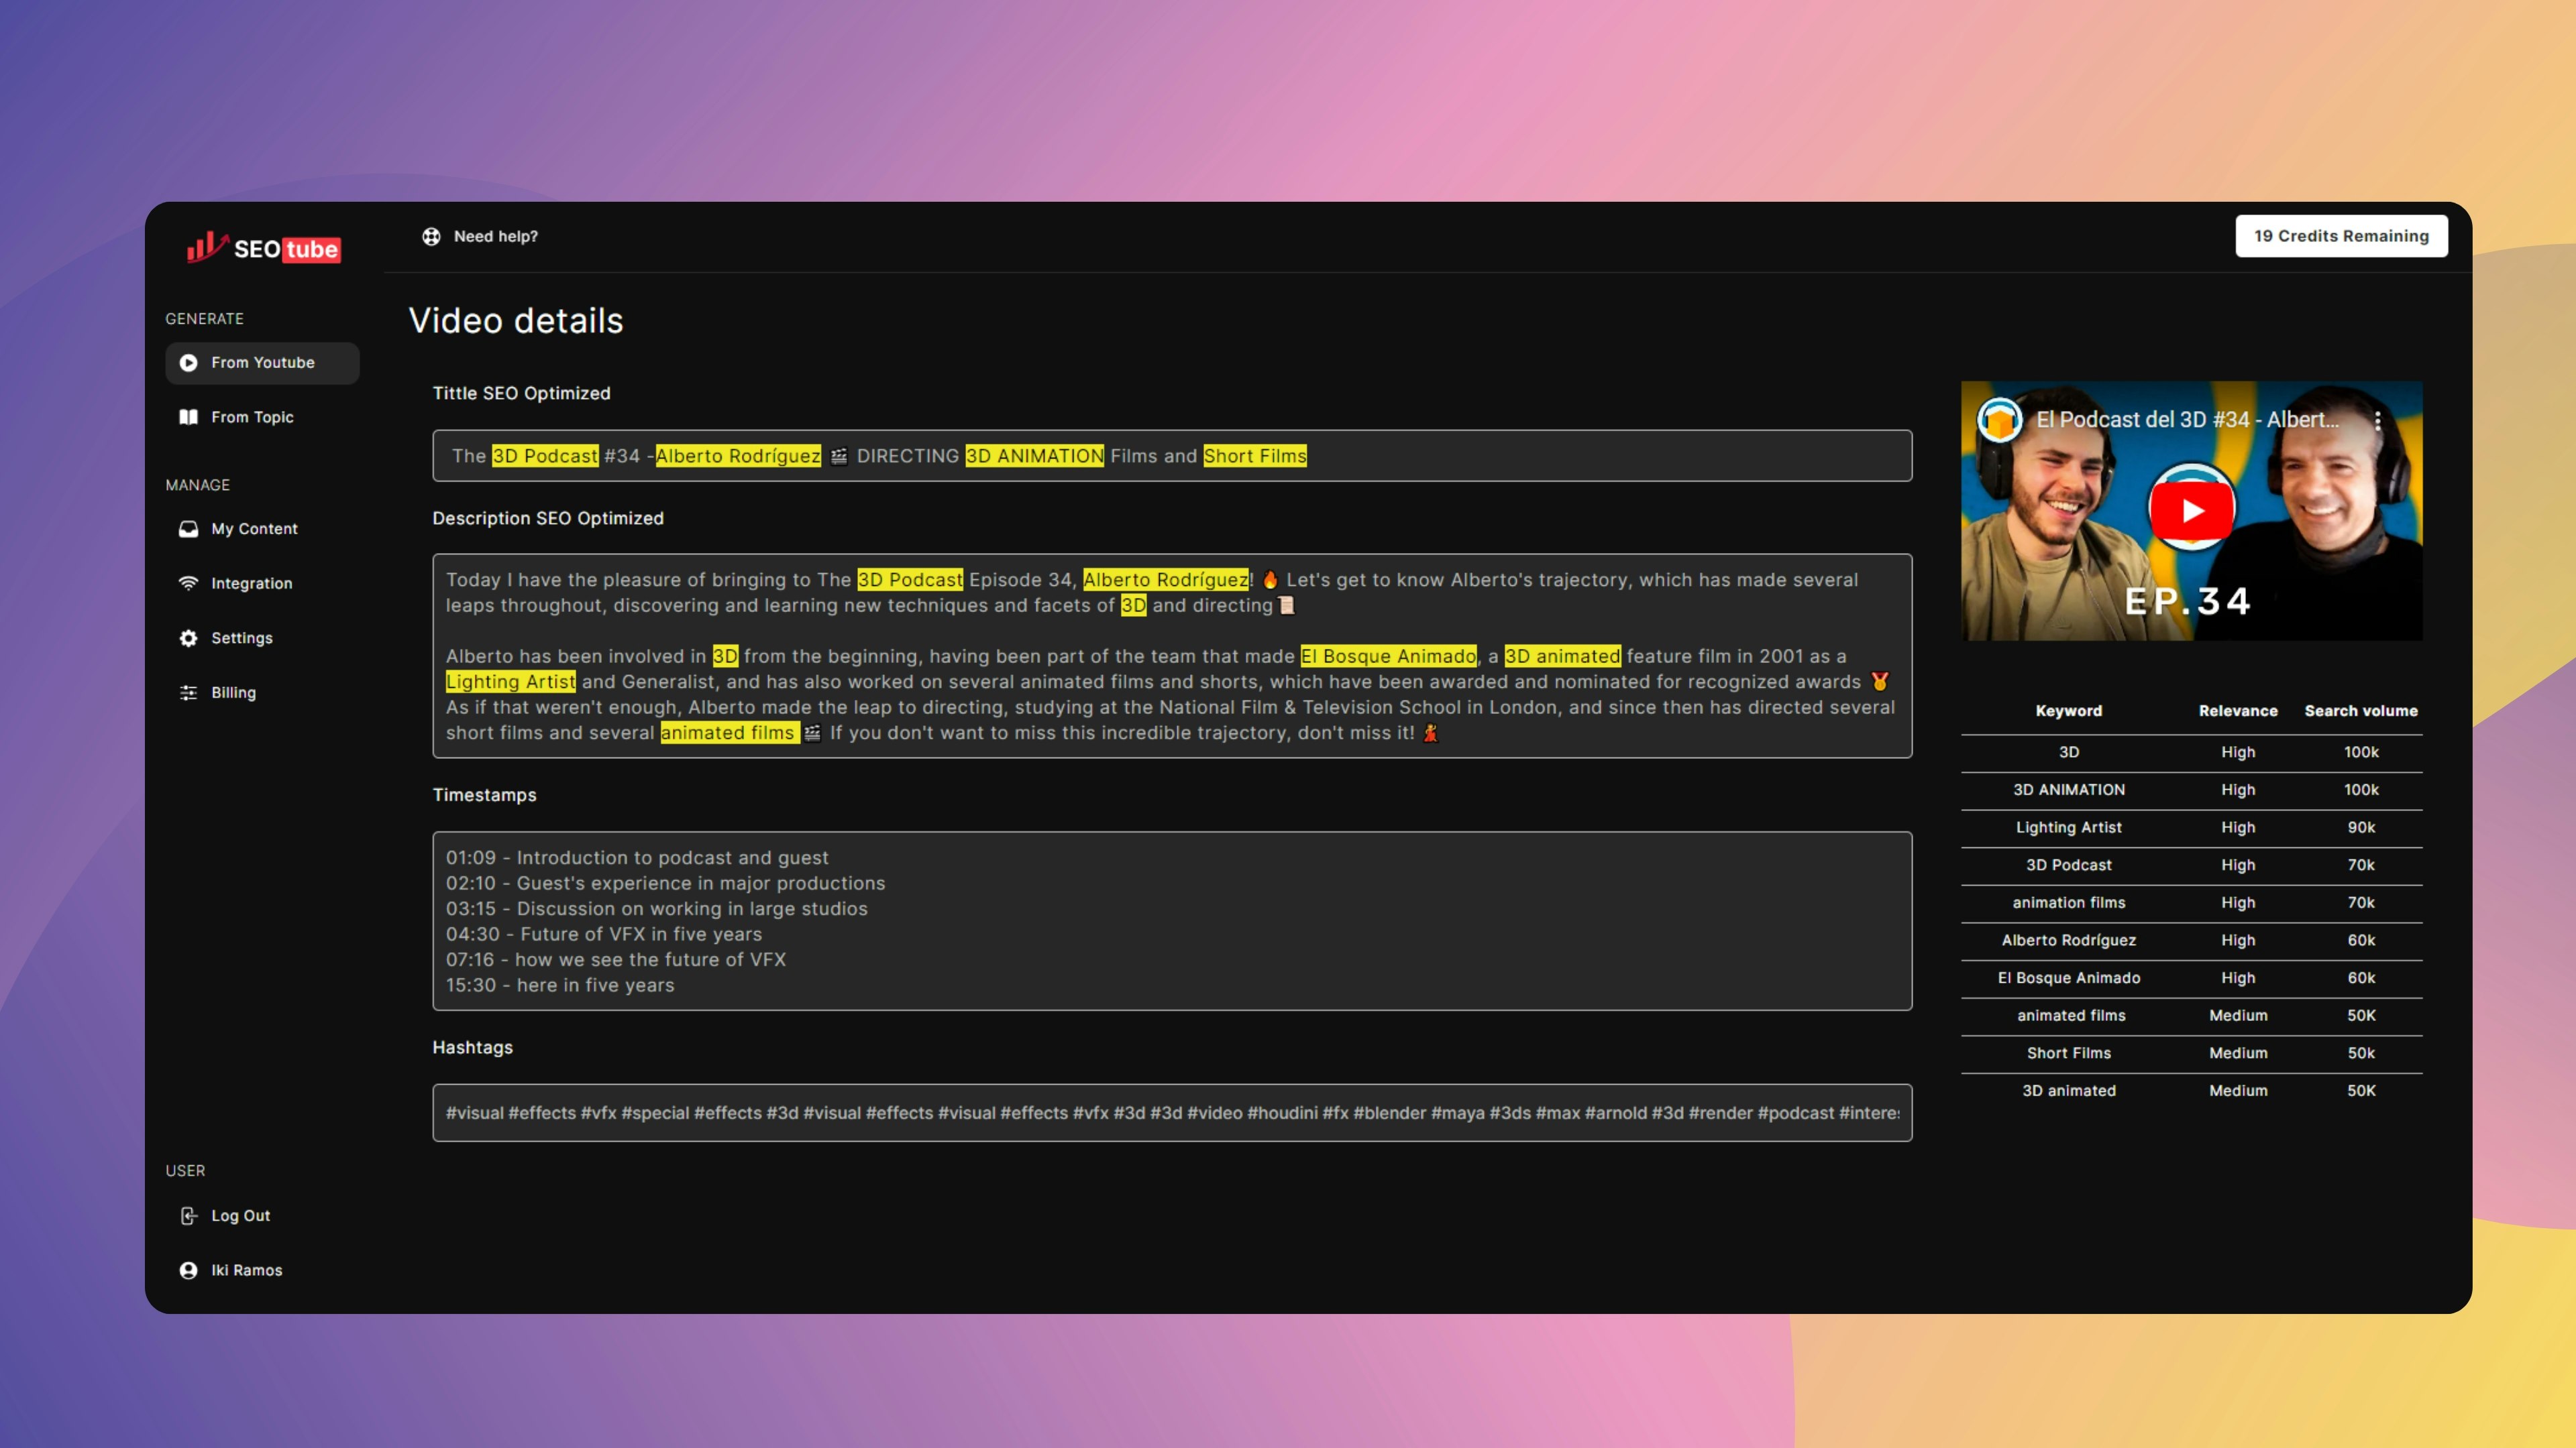Click the SEOtube logo
Image resolution: width=2576 pixels, height=1448 pixels.
(x=264, y=248)
